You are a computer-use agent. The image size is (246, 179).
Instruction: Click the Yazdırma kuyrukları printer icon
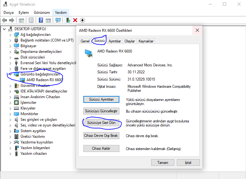(16, 142)
